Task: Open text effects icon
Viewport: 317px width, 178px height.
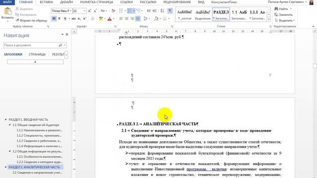Action: tap(93, 19)
